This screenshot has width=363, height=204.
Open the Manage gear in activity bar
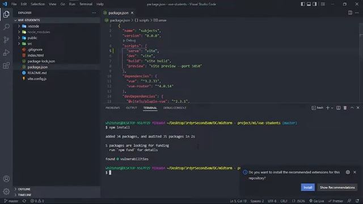(6, 192)
